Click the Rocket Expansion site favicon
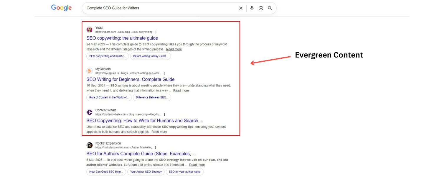Viewport: 442px width, 177px height. pyautogui.click(x=90, y=145)
